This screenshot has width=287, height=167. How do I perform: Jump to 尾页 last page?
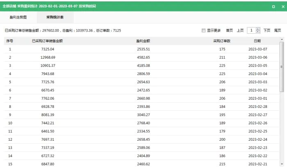pos(278,30)
